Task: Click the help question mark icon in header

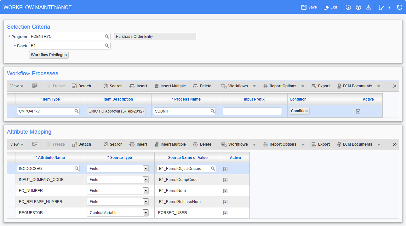Action: click(x=358, y=7)
